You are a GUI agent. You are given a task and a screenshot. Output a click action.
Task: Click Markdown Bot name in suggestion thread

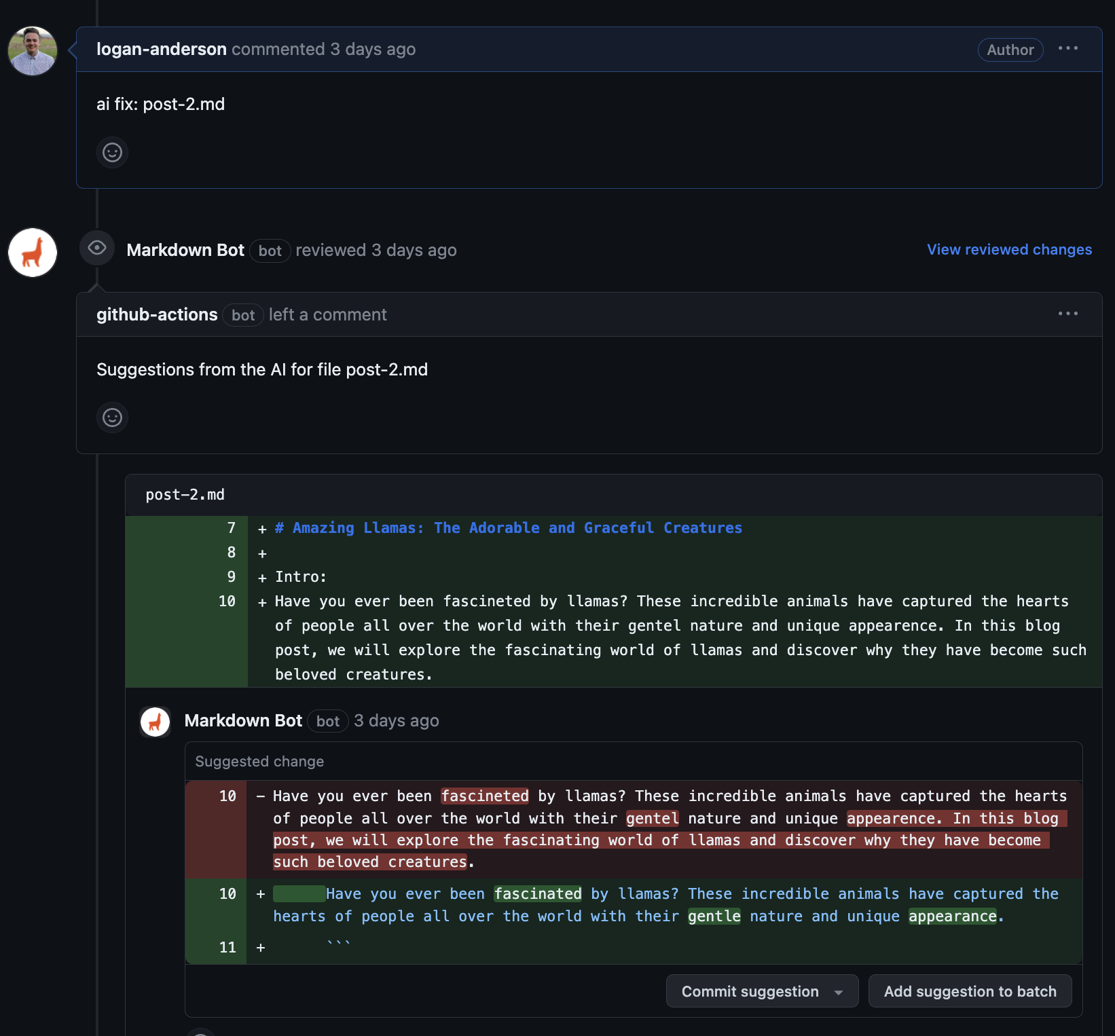[x=243, y=721]
